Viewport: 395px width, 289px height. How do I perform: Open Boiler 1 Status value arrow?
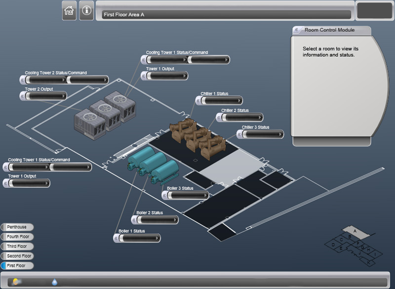pyautogui.click(x=157, y=238)
